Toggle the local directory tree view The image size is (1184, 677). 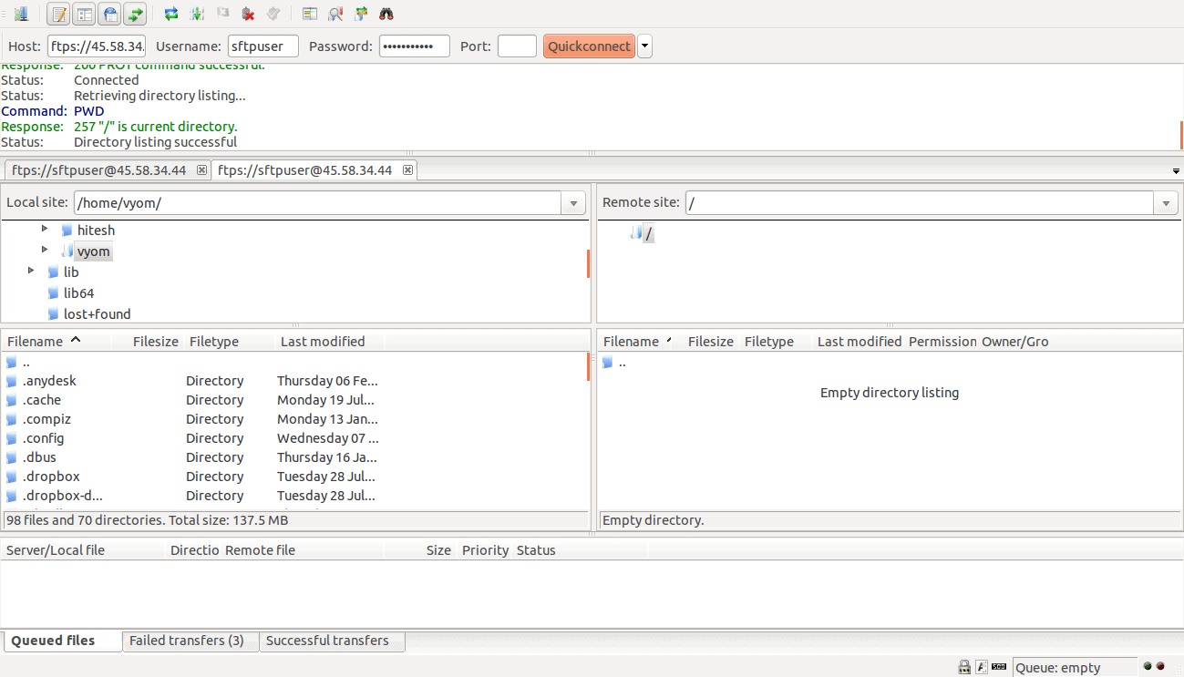coord(85,14)
